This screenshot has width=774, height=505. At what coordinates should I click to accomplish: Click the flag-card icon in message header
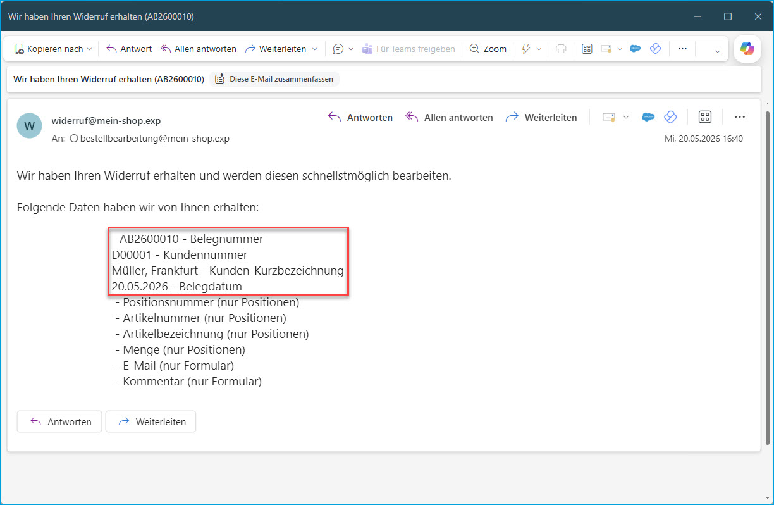click(609, 117)
